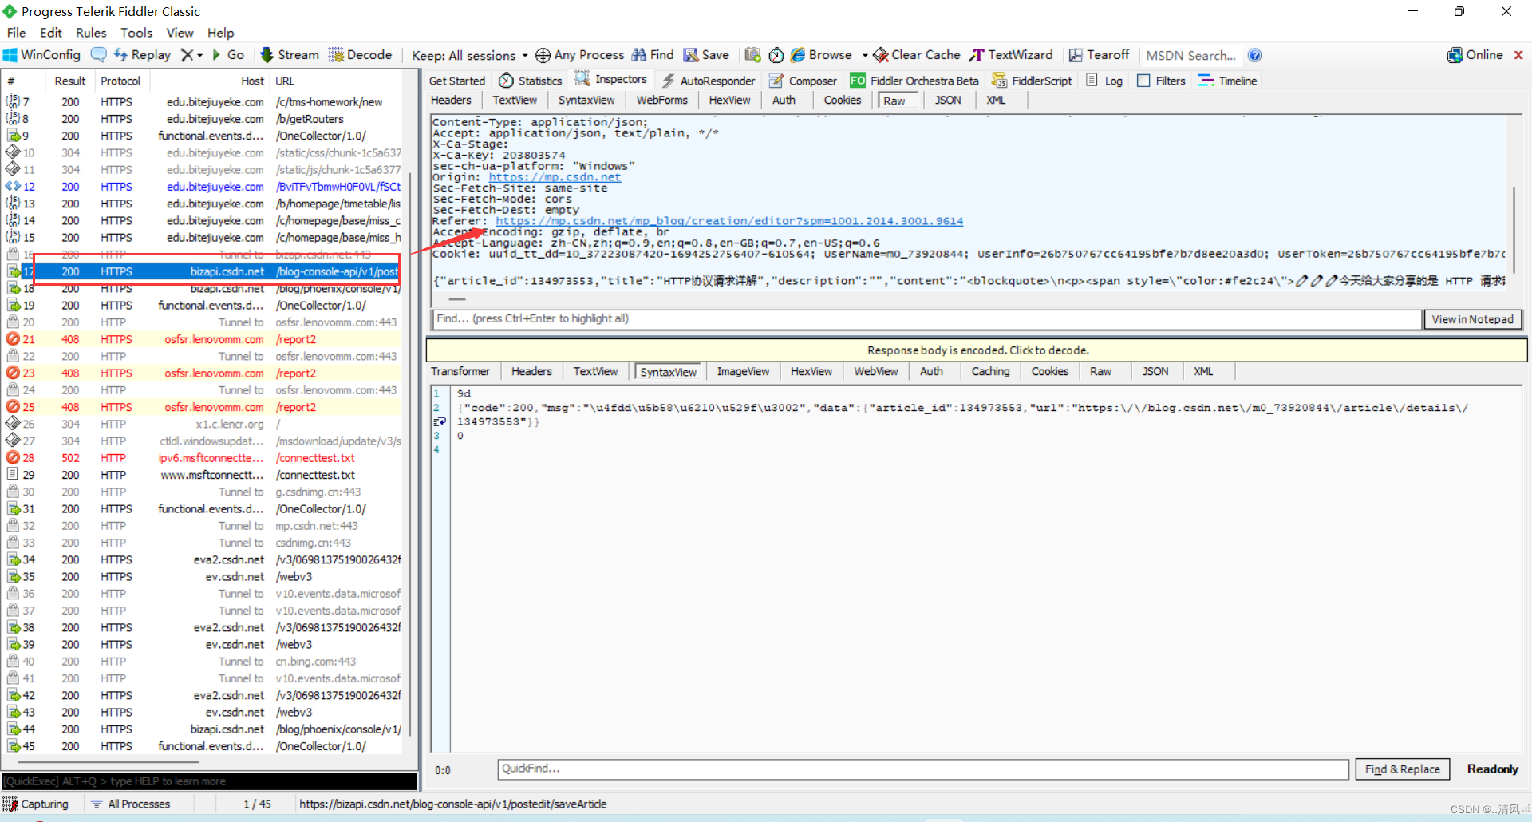Open the Timeline tab
Viewport: 1532px width, 822px height.
pos(1227,81)
